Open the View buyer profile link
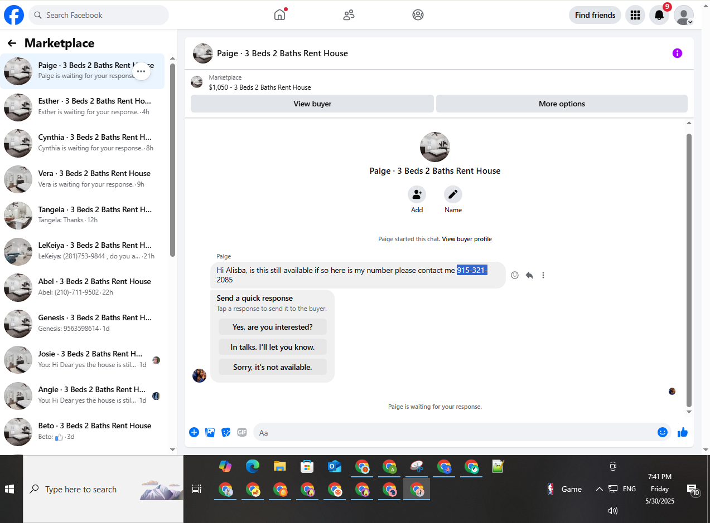The width and height of the screenshot is (710, 523). pyautogui.click(x=467, y=239)
